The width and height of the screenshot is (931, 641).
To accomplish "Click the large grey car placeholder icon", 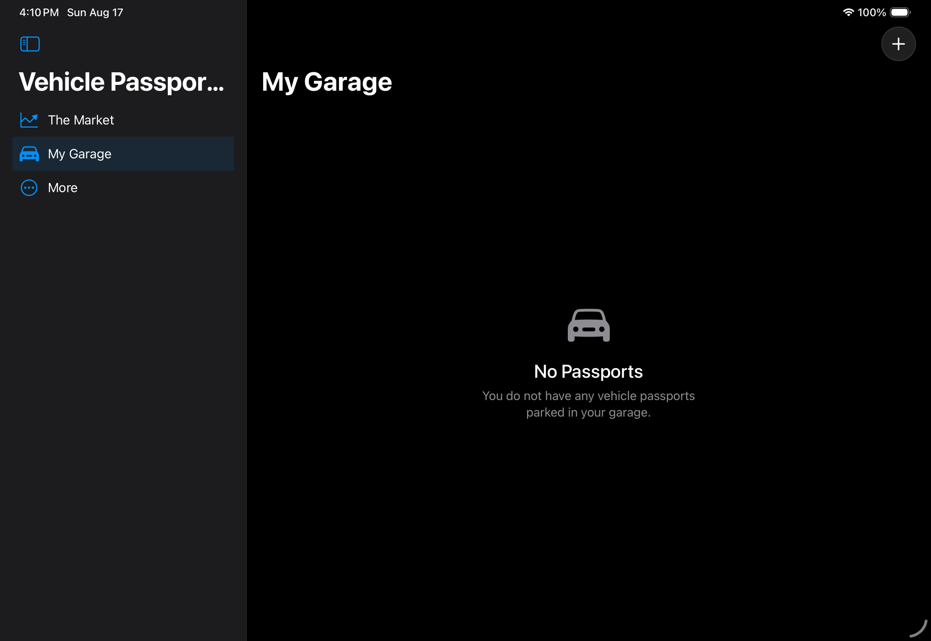I will [589, 325].
